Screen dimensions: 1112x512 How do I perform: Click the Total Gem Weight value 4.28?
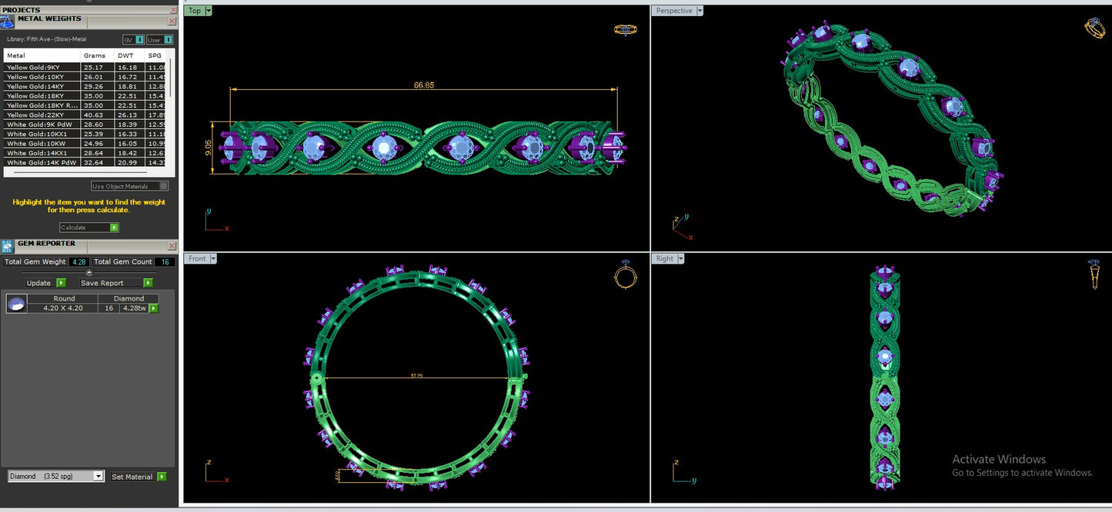tap(78, 262)
